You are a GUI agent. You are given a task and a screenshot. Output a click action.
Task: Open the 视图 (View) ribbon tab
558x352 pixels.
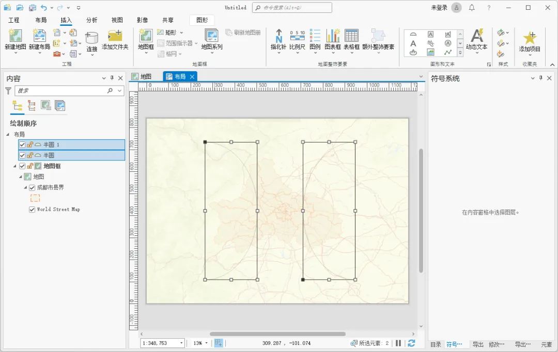click(x=117, y=20)
